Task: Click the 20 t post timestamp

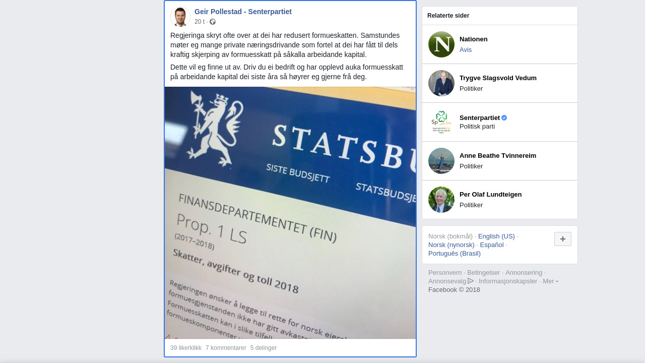Action: click(200, 22)
